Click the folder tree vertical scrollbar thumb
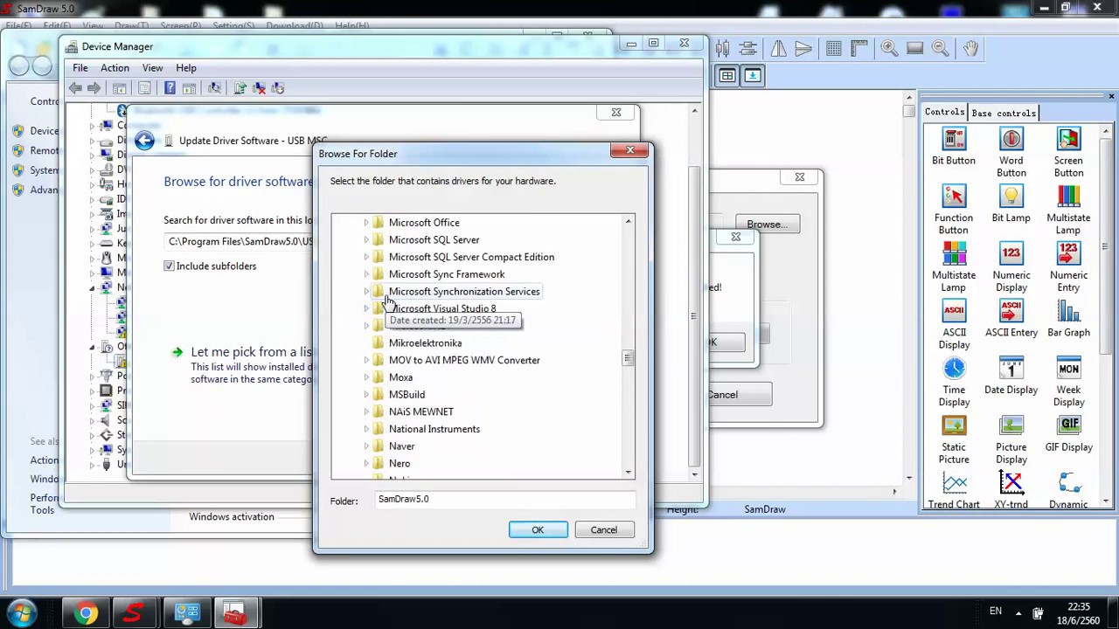This screenshot has height=629, width=1119. tap(627, 358)
